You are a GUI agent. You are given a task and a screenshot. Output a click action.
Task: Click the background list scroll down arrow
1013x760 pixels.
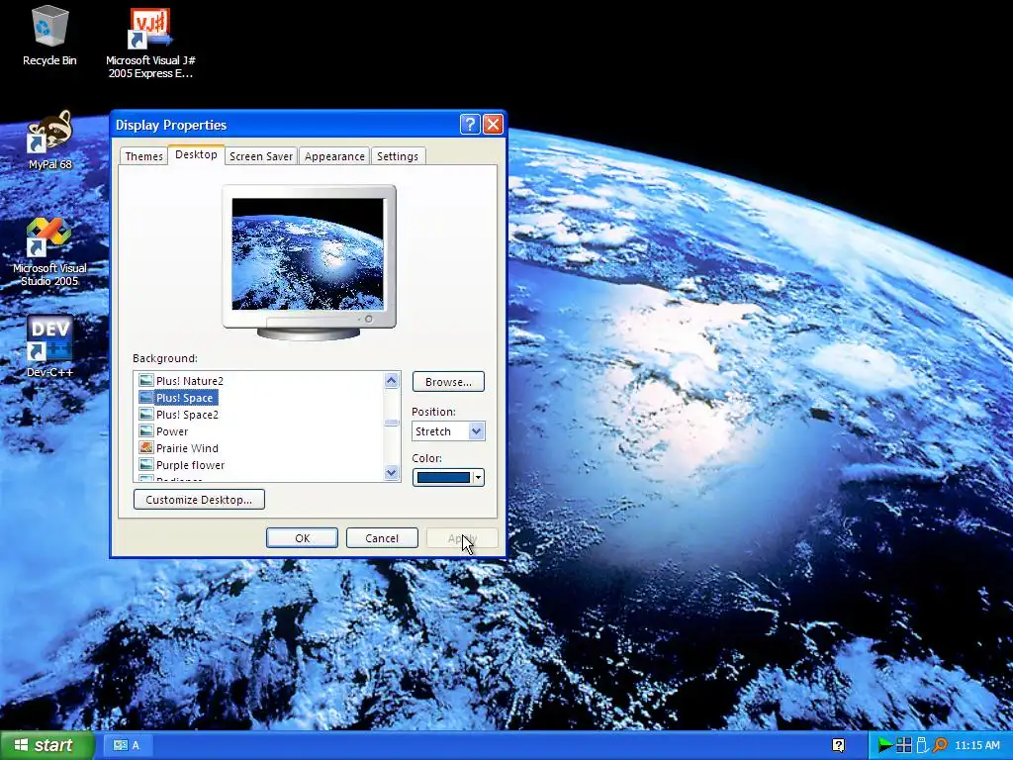tap(391, 472)
